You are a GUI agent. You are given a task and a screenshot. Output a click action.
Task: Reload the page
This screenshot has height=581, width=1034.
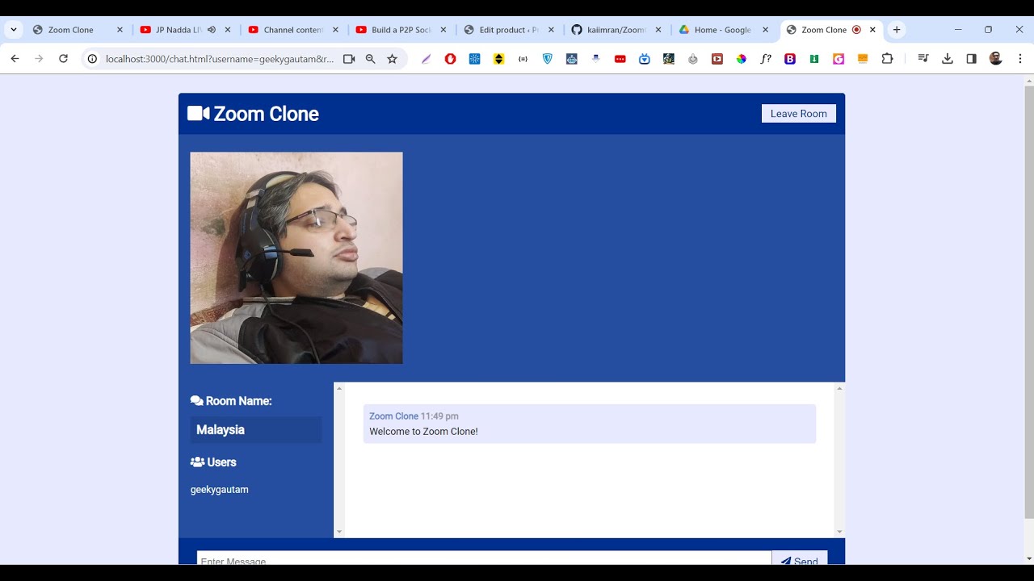(x=63, y=59)
